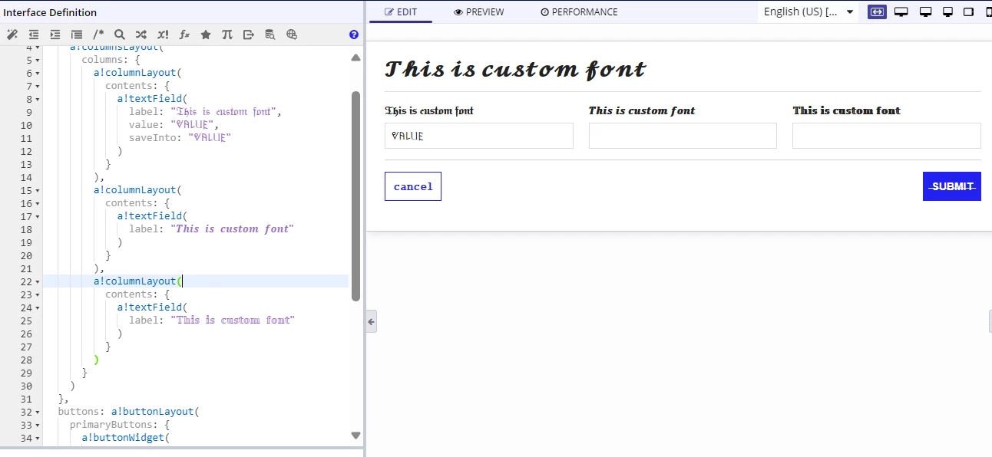Screen dimensions: 992x457
Task: Click the indent code icon
Action: [55, 35]
